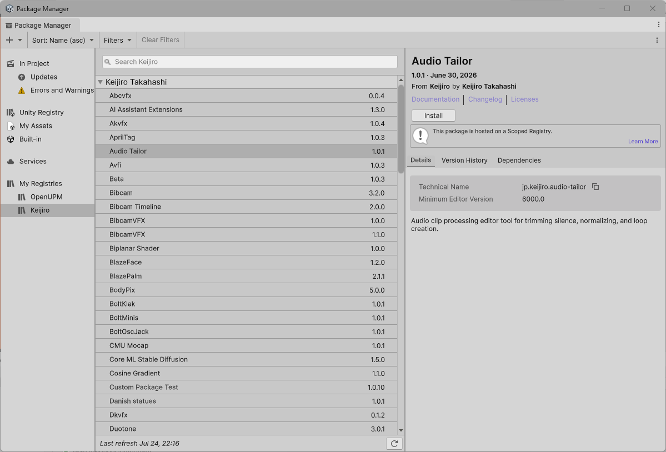
Task: Select the AprilTag package row
Action: [247, 137]
